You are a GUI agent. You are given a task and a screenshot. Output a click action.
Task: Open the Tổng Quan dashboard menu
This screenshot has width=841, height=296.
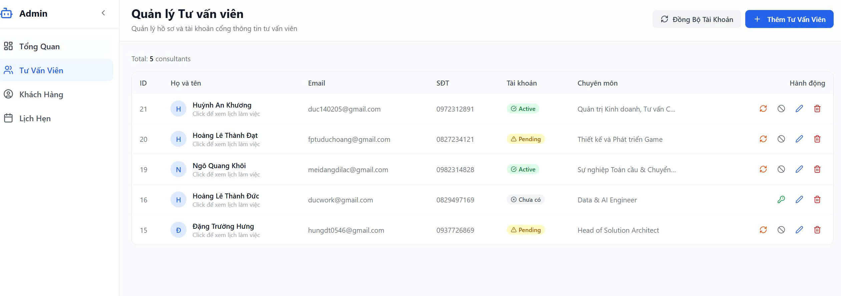(x=39, y=47)
